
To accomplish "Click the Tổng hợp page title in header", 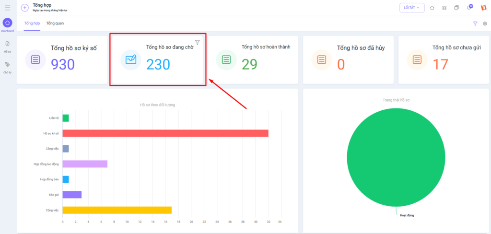I will click(x=42, y=5).
